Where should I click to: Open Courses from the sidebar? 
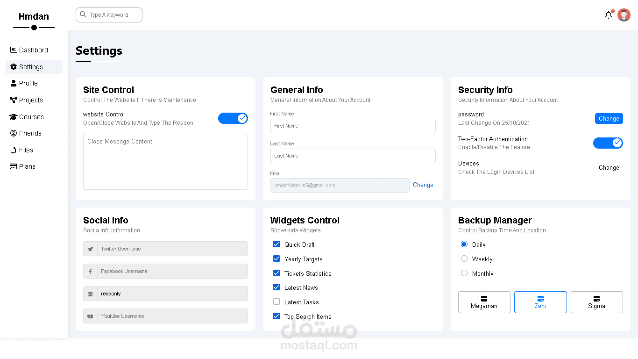pyautogui.click(x=34, y=117)
